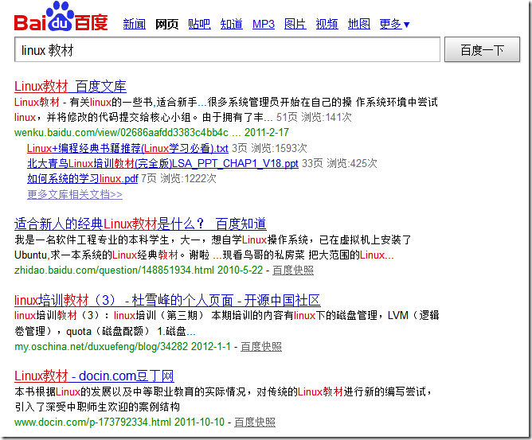Image resolution: width=532 pixels, height=440 pixels.
Task: Click the text 7页 浏览:1222次
Action: pos(179,179)
